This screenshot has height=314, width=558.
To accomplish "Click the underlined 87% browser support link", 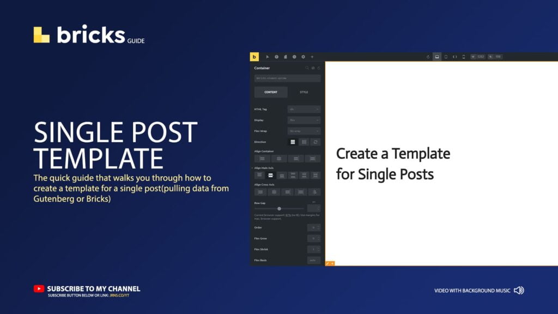I will pos(288,215).
